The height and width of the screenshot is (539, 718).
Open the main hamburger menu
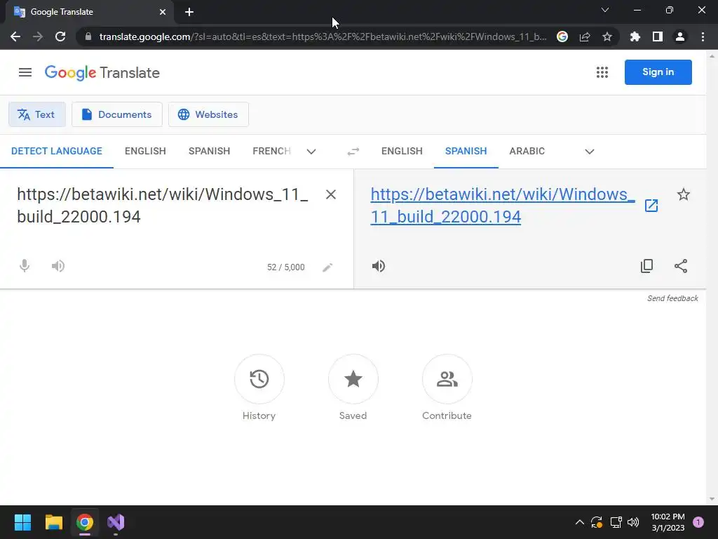pyautogui.click(x=25, y=72)
